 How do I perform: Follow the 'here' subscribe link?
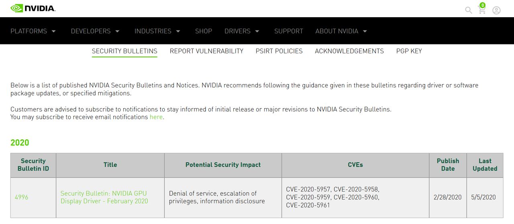point(156,117)
